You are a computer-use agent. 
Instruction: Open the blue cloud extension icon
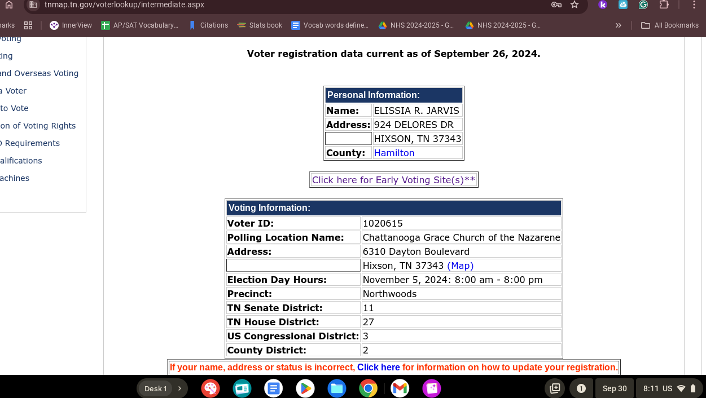coord(623,5)
